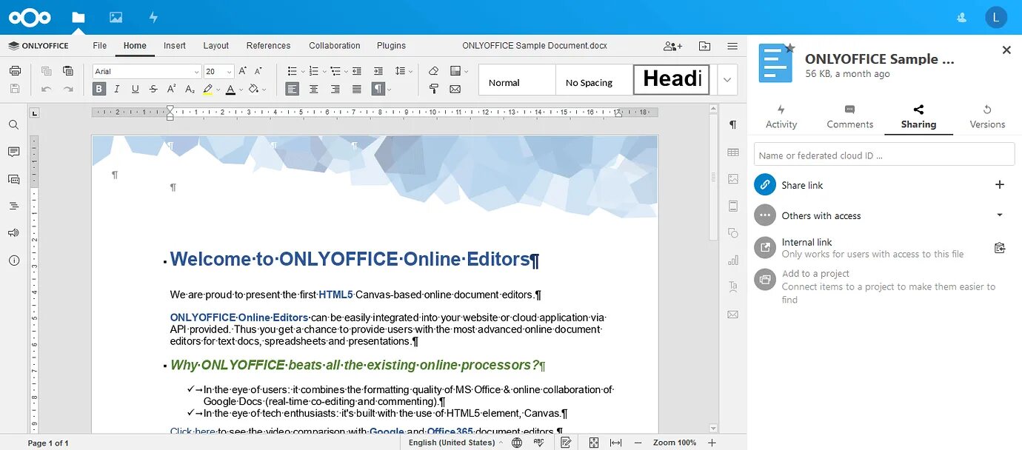Click the Print document icon
Screen dimensions: 1022x450
coord(15,71)
